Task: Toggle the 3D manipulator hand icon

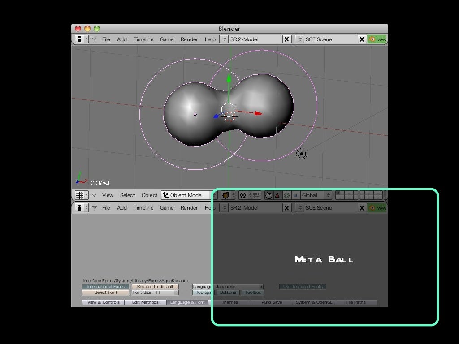Action: [269, 195]
